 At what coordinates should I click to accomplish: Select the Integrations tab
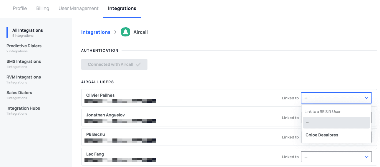[122, 8]
